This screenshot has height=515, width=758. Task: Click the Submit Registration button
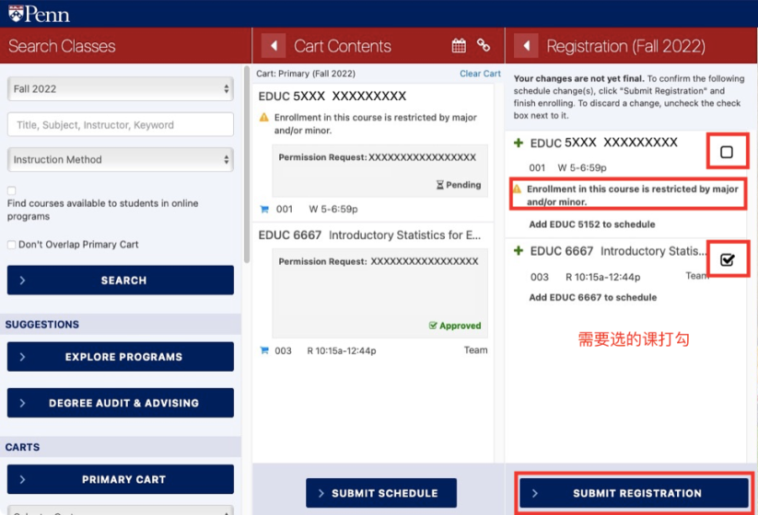[x=634, y=493]
